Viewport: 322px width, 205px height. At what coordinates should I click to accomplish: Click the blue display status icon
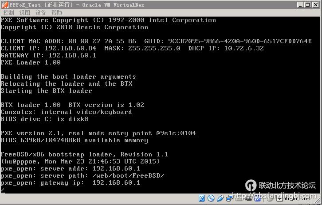click(257, 198)
